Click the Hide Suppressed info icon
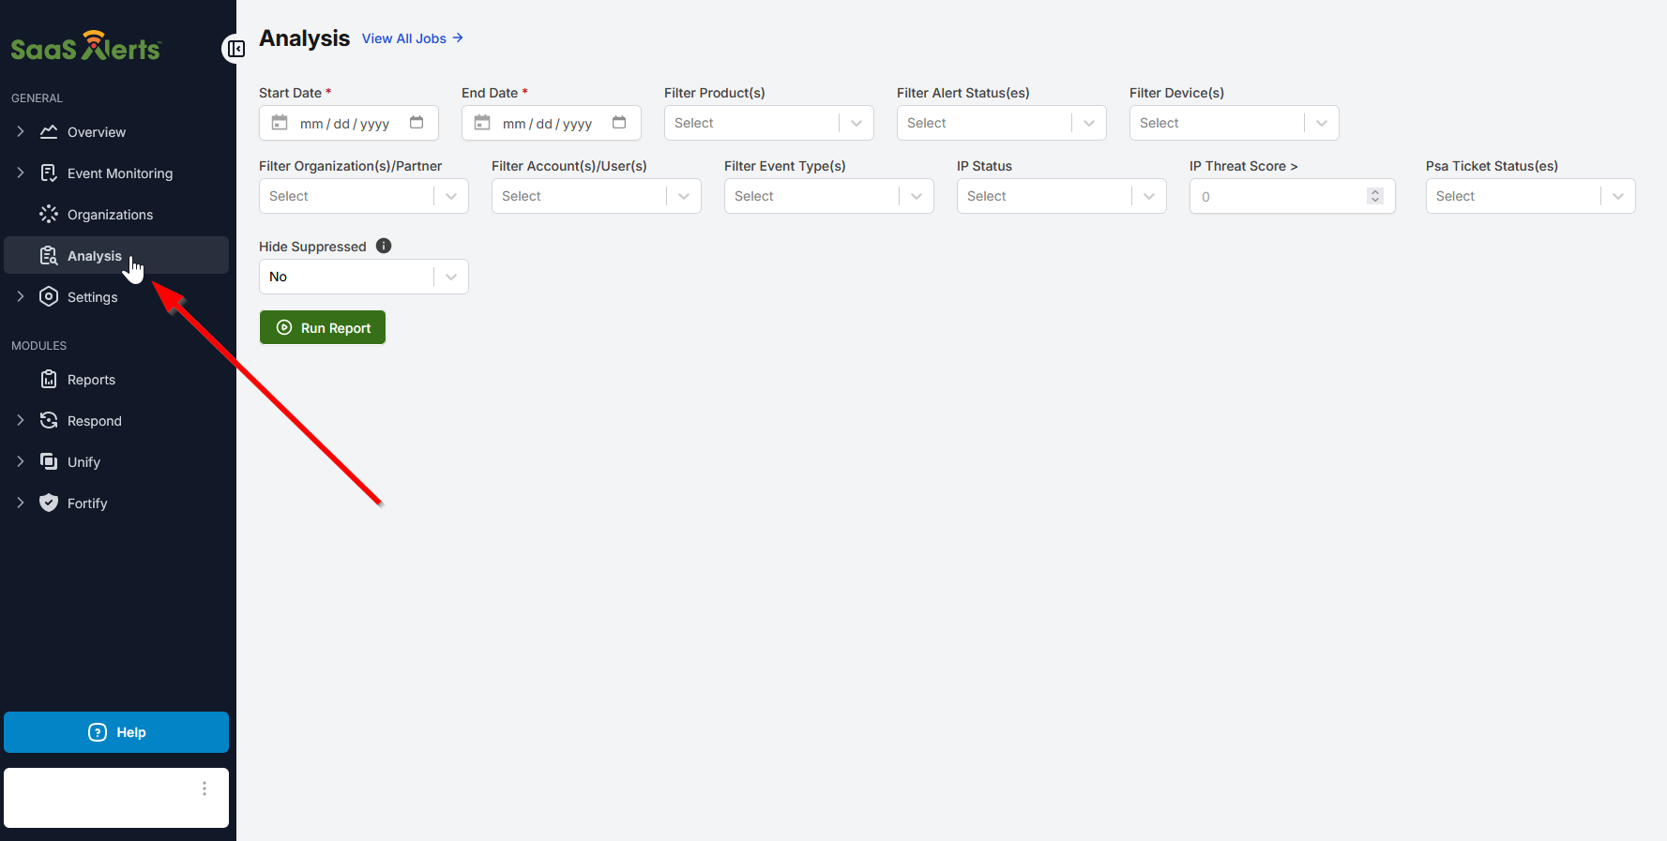 point(384,246)
